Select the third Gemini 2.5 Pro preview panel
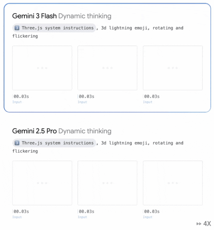214x230 pixels. pos(173,183)
